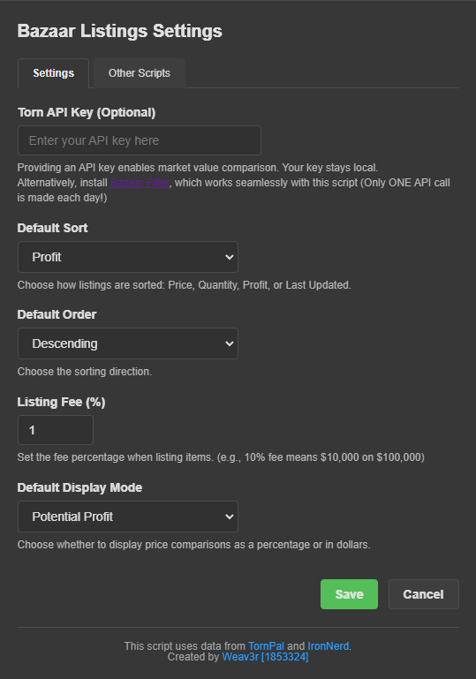Click the Default Sort label text
Image resolution: width=476 pixels, height=679 pixels.
point(52,228)
